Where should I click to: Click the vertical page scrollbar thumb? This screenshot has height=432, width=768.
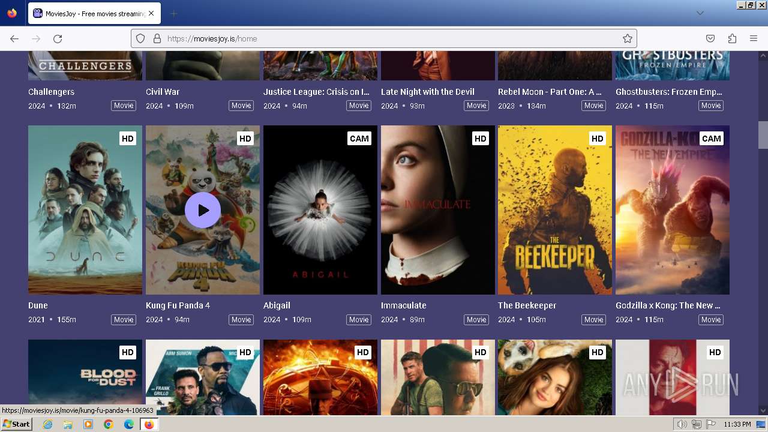pyautogui.click(x=763, y=135)
